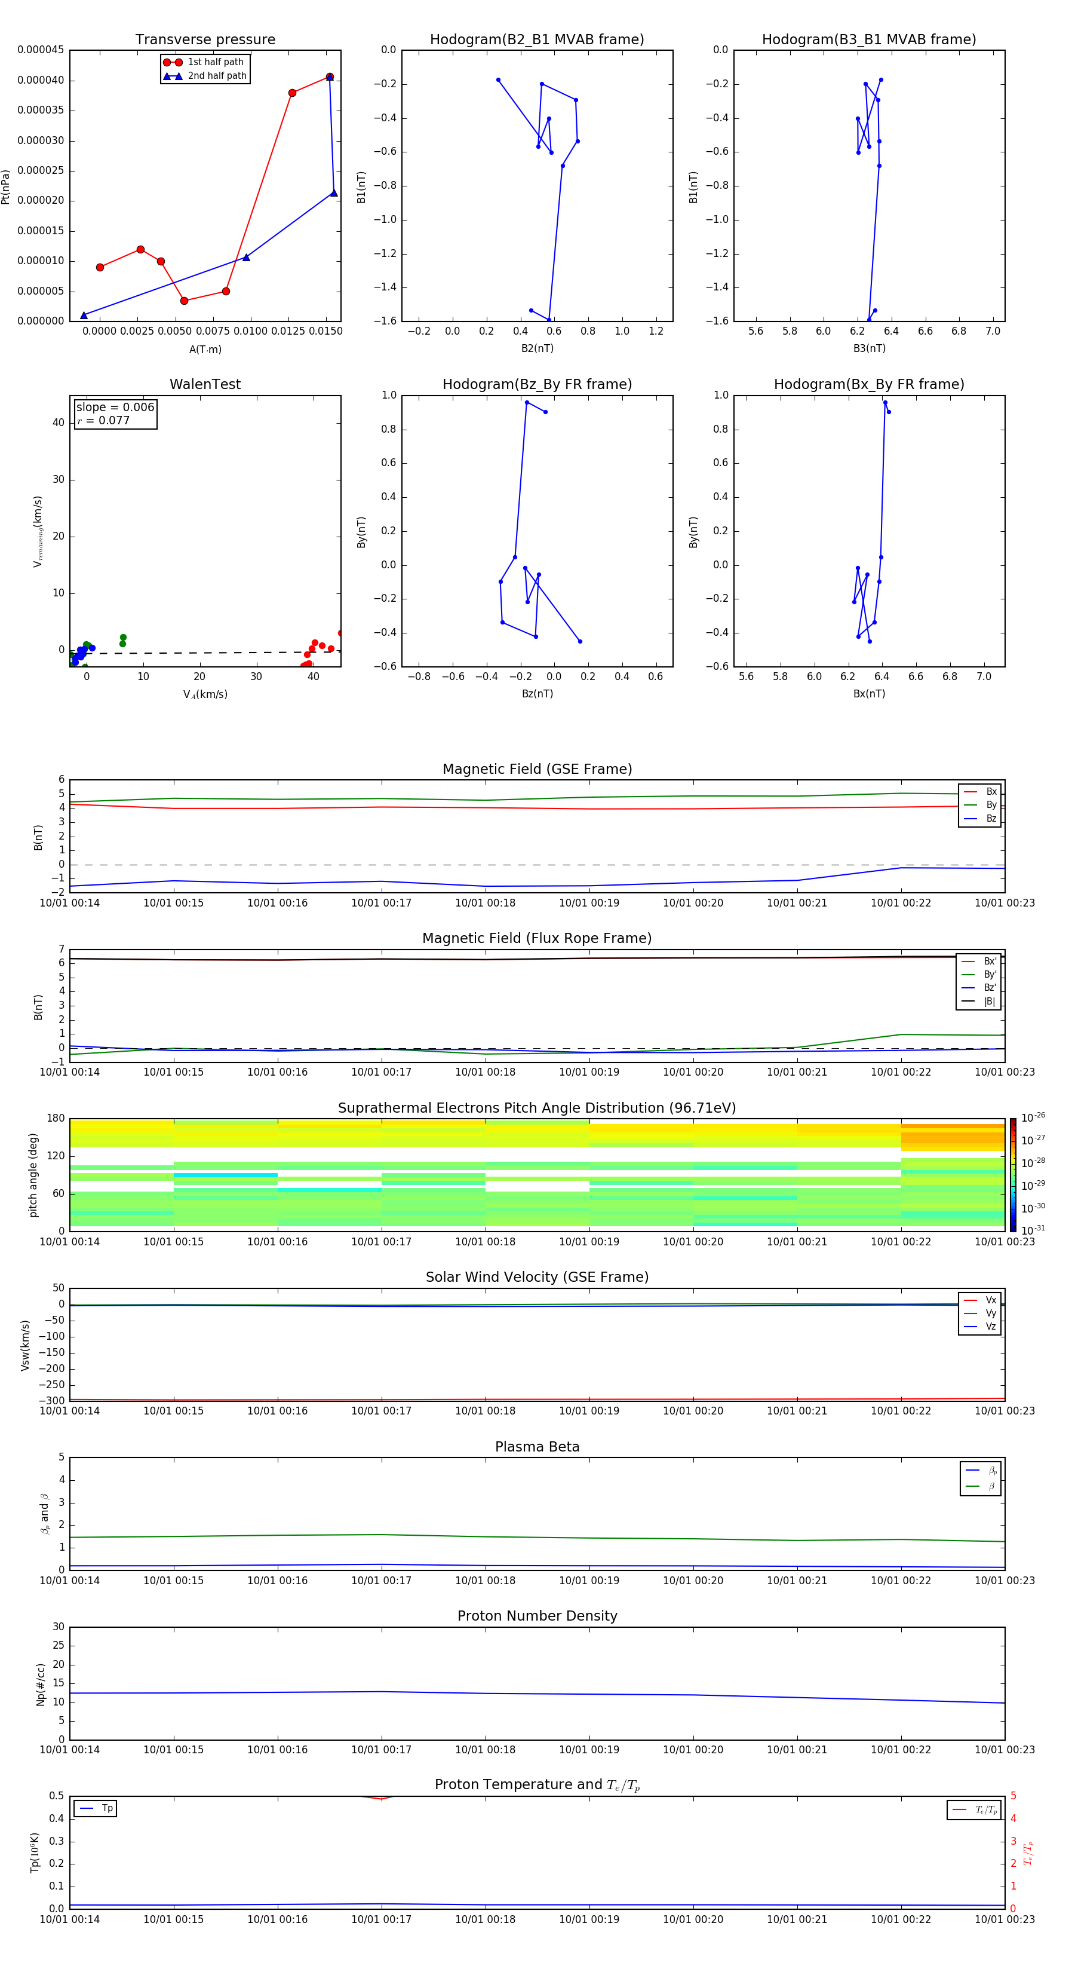Select the 'slope = 0.006' annotation text
The image size is (1075, 1972).
coord(115,408)
